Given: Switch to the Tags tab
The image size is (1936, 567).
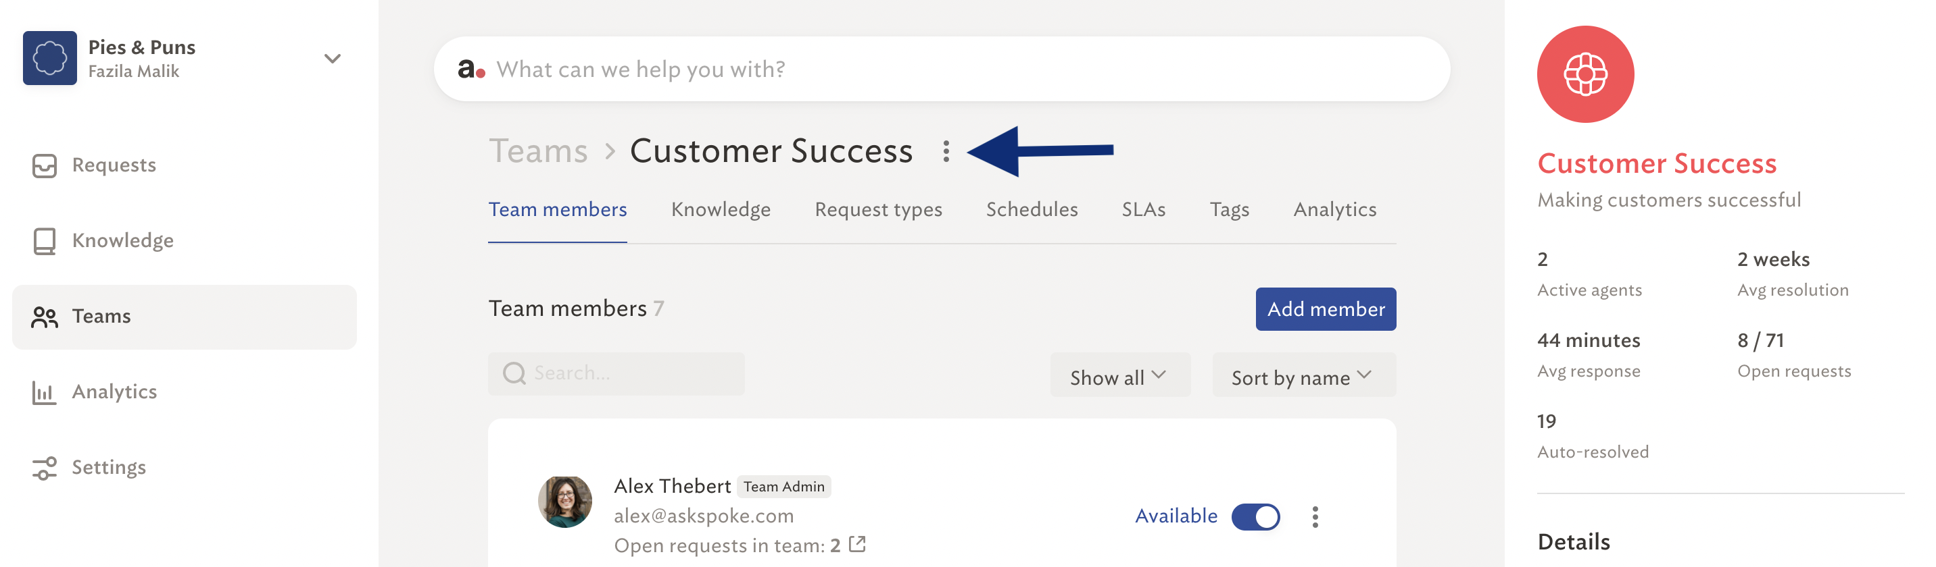Looking at the screenshot, I should [1229, 209].
